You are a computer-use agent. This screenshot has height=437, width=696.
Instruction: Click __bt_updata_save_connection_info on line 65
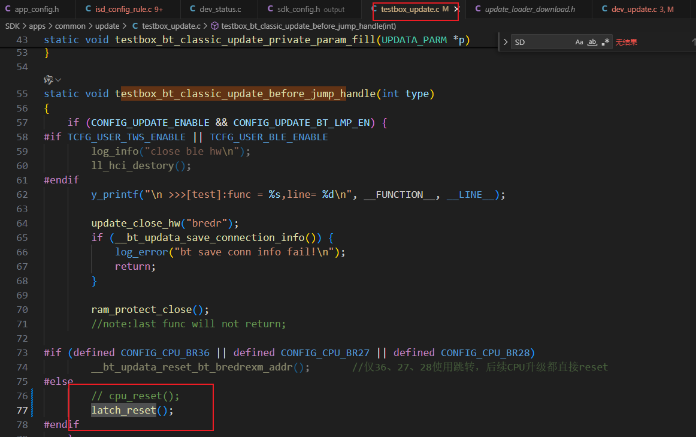(x=210, y=237)
